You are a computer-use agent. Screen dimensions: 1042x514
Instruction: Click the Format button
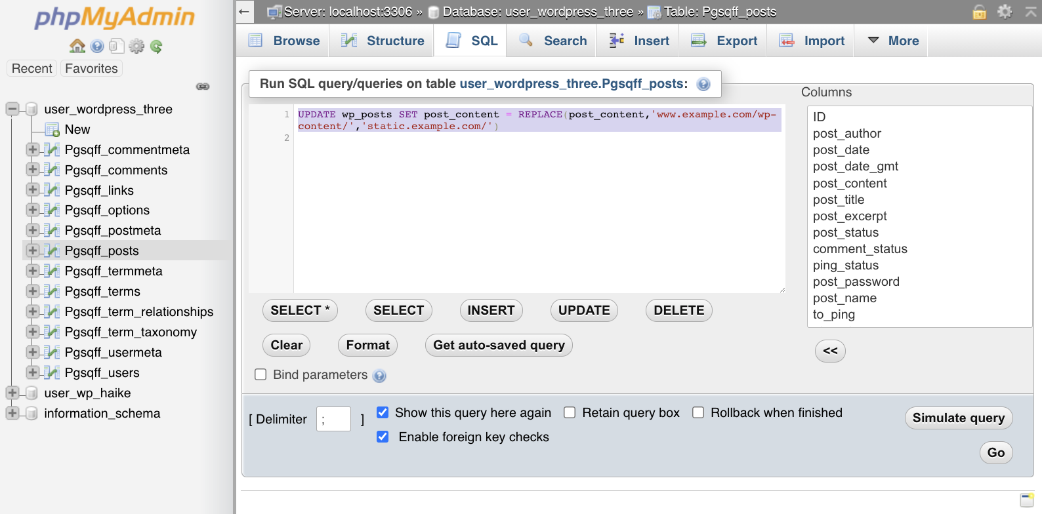coord(367,345)
